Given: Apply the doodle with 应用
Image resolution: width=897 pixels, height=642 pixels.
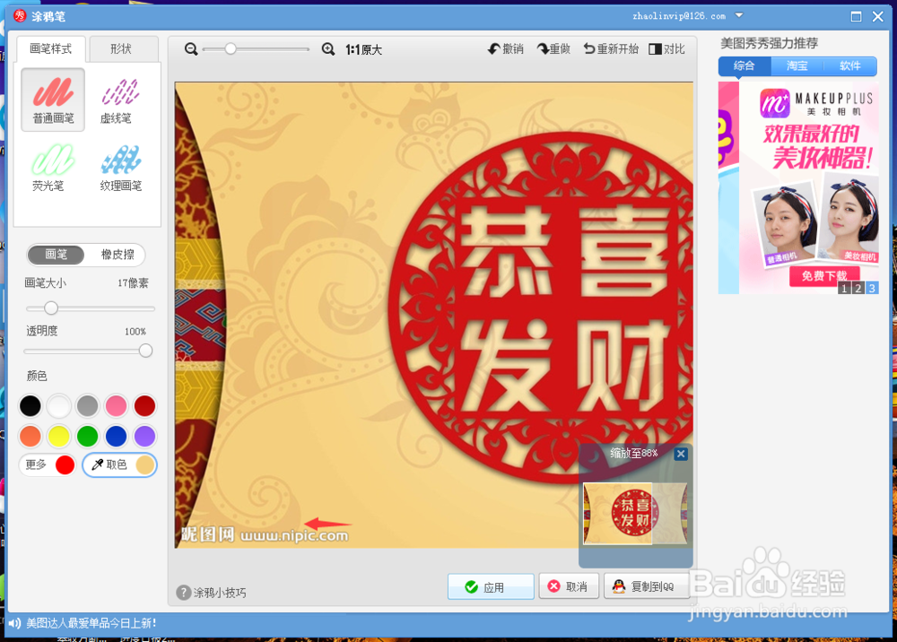Looking at the screenshot, I should click(490, 586).
